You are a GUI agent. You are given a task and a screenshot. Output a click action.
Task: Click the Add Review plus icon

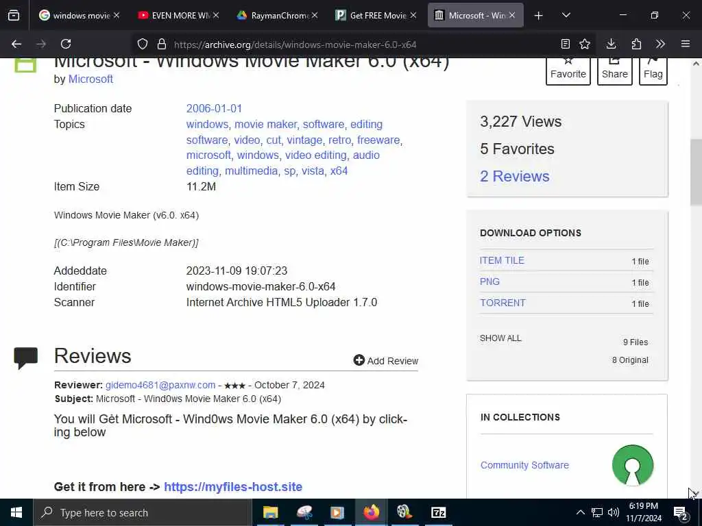pos(359,360)
